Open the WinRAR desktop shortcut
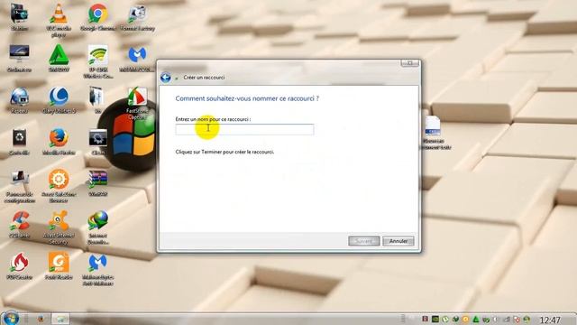 pyautogui.click(x=98, y=183)
